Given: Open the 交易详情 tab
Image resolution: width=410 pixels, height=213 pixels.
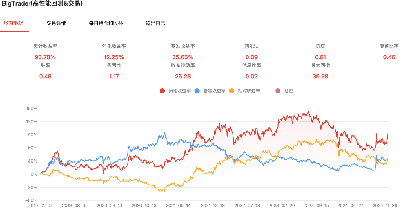Looking at the screenshot, I should tap(56, 23).
